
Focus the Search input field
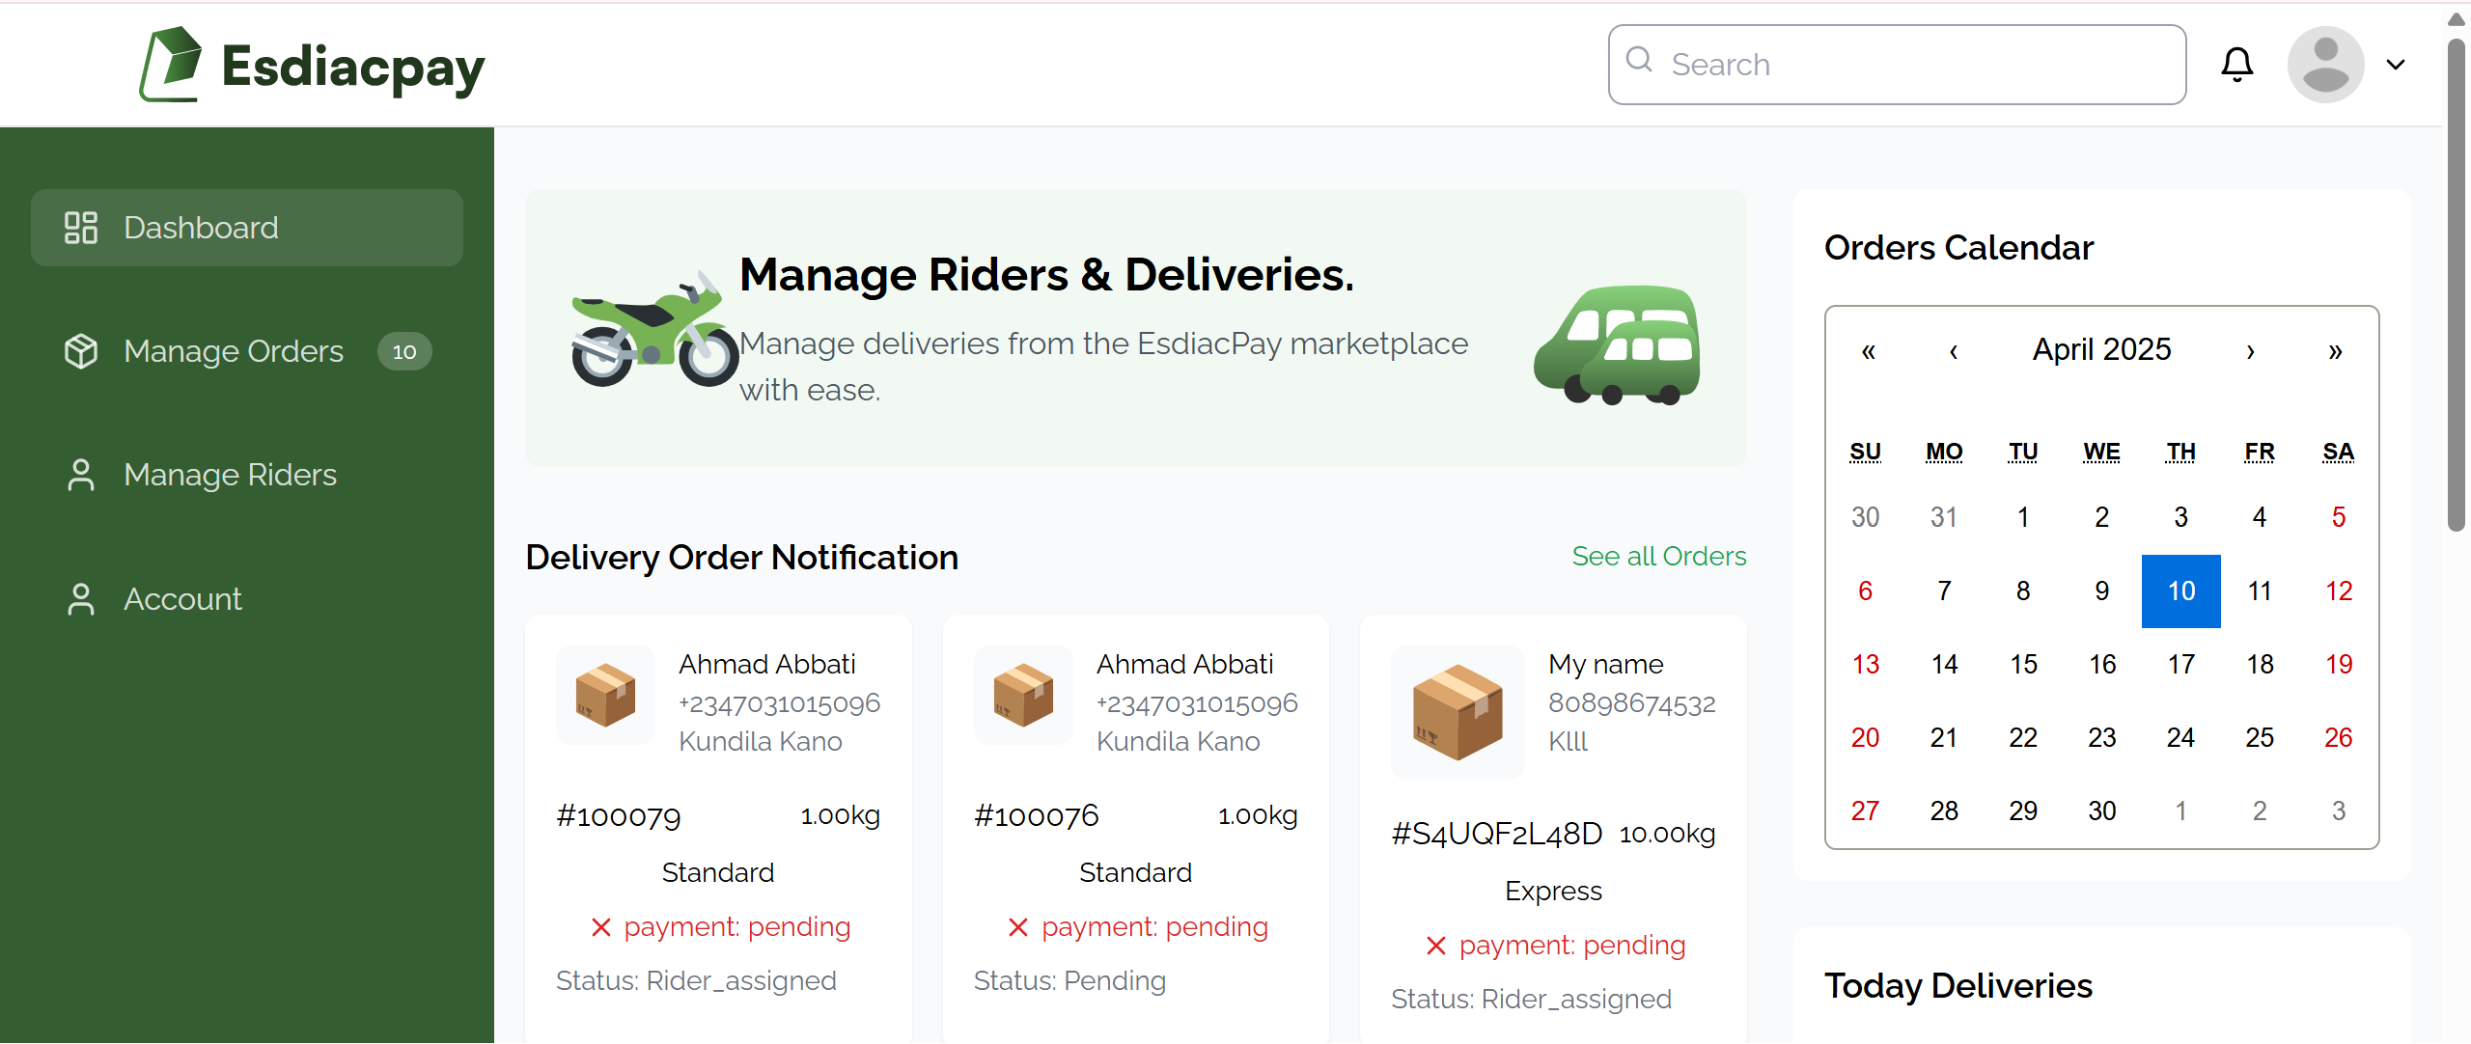pos(1897,65)
